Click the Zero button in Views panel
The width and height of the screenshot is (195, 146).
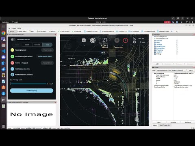tap(191, 70)
